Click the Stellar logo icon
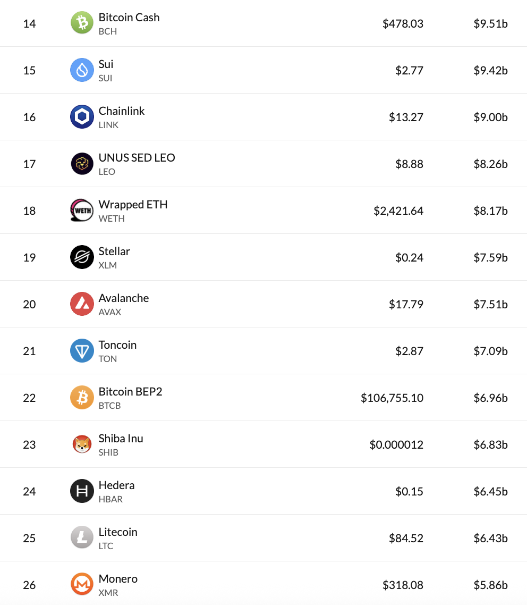This screenshot has width=527, height=605. (82, 257)
